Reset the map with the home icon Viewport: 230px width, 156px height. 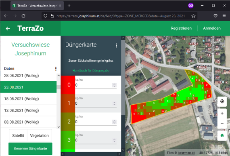click(222, 135)
